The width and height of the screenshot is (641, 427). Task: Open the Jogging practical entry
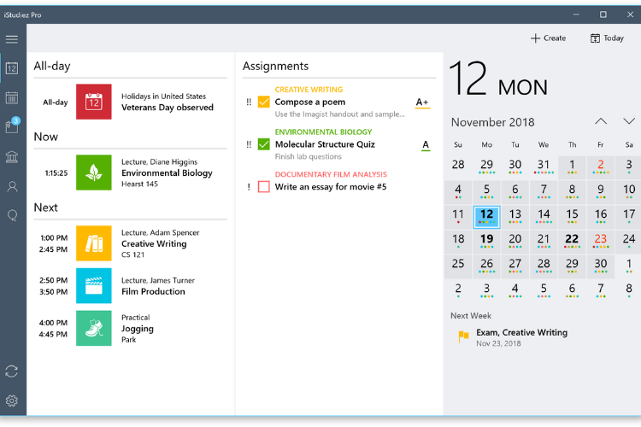[x=131, y=328]
